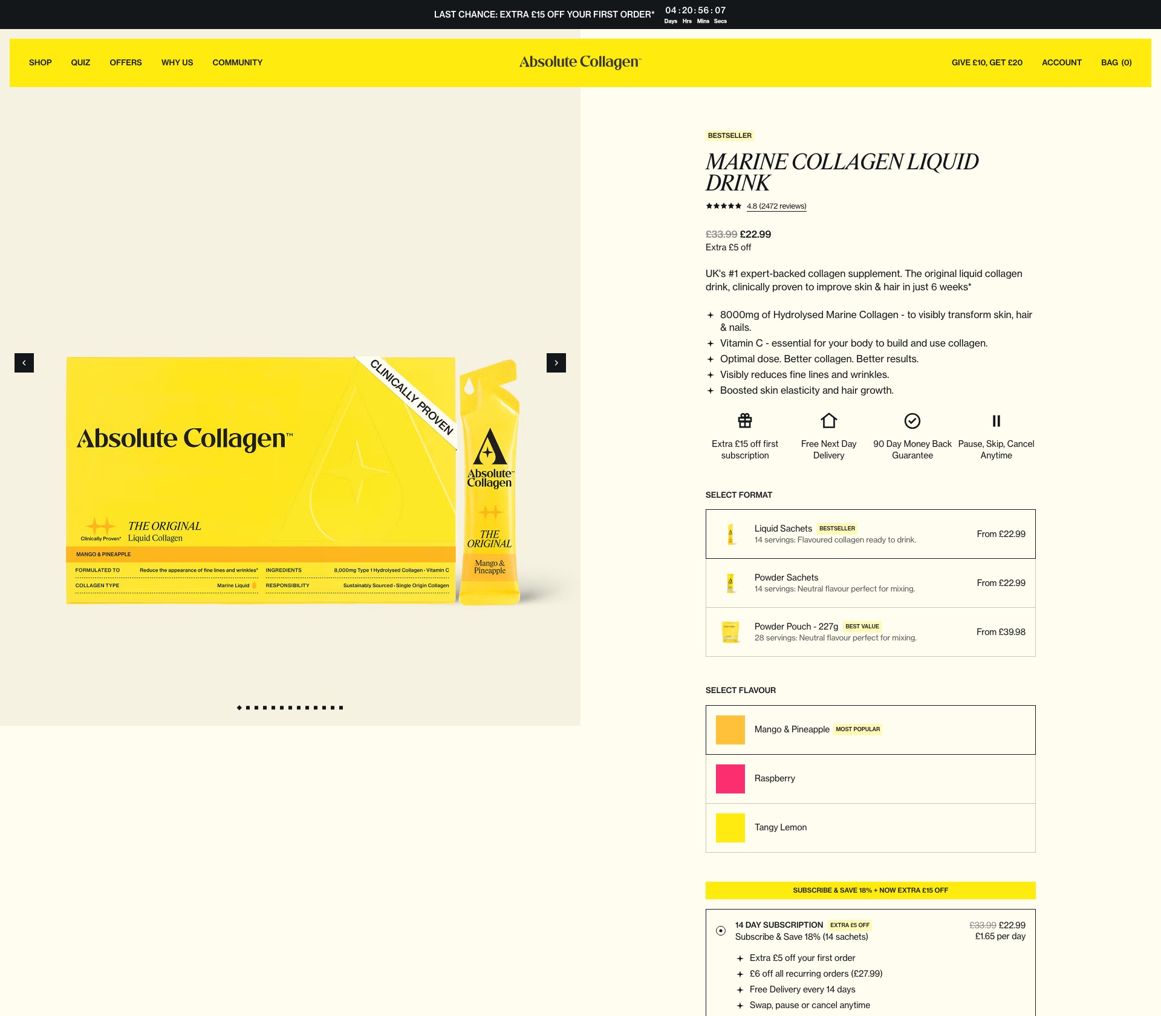
Task: Go to previous product image arrow
Action: [x=24, y=363]
